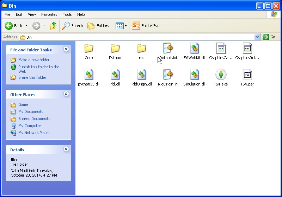The width and height of the screenshot is (282, 197).
Task: Open the Views dropdown arrow
Action: point(126,26)
